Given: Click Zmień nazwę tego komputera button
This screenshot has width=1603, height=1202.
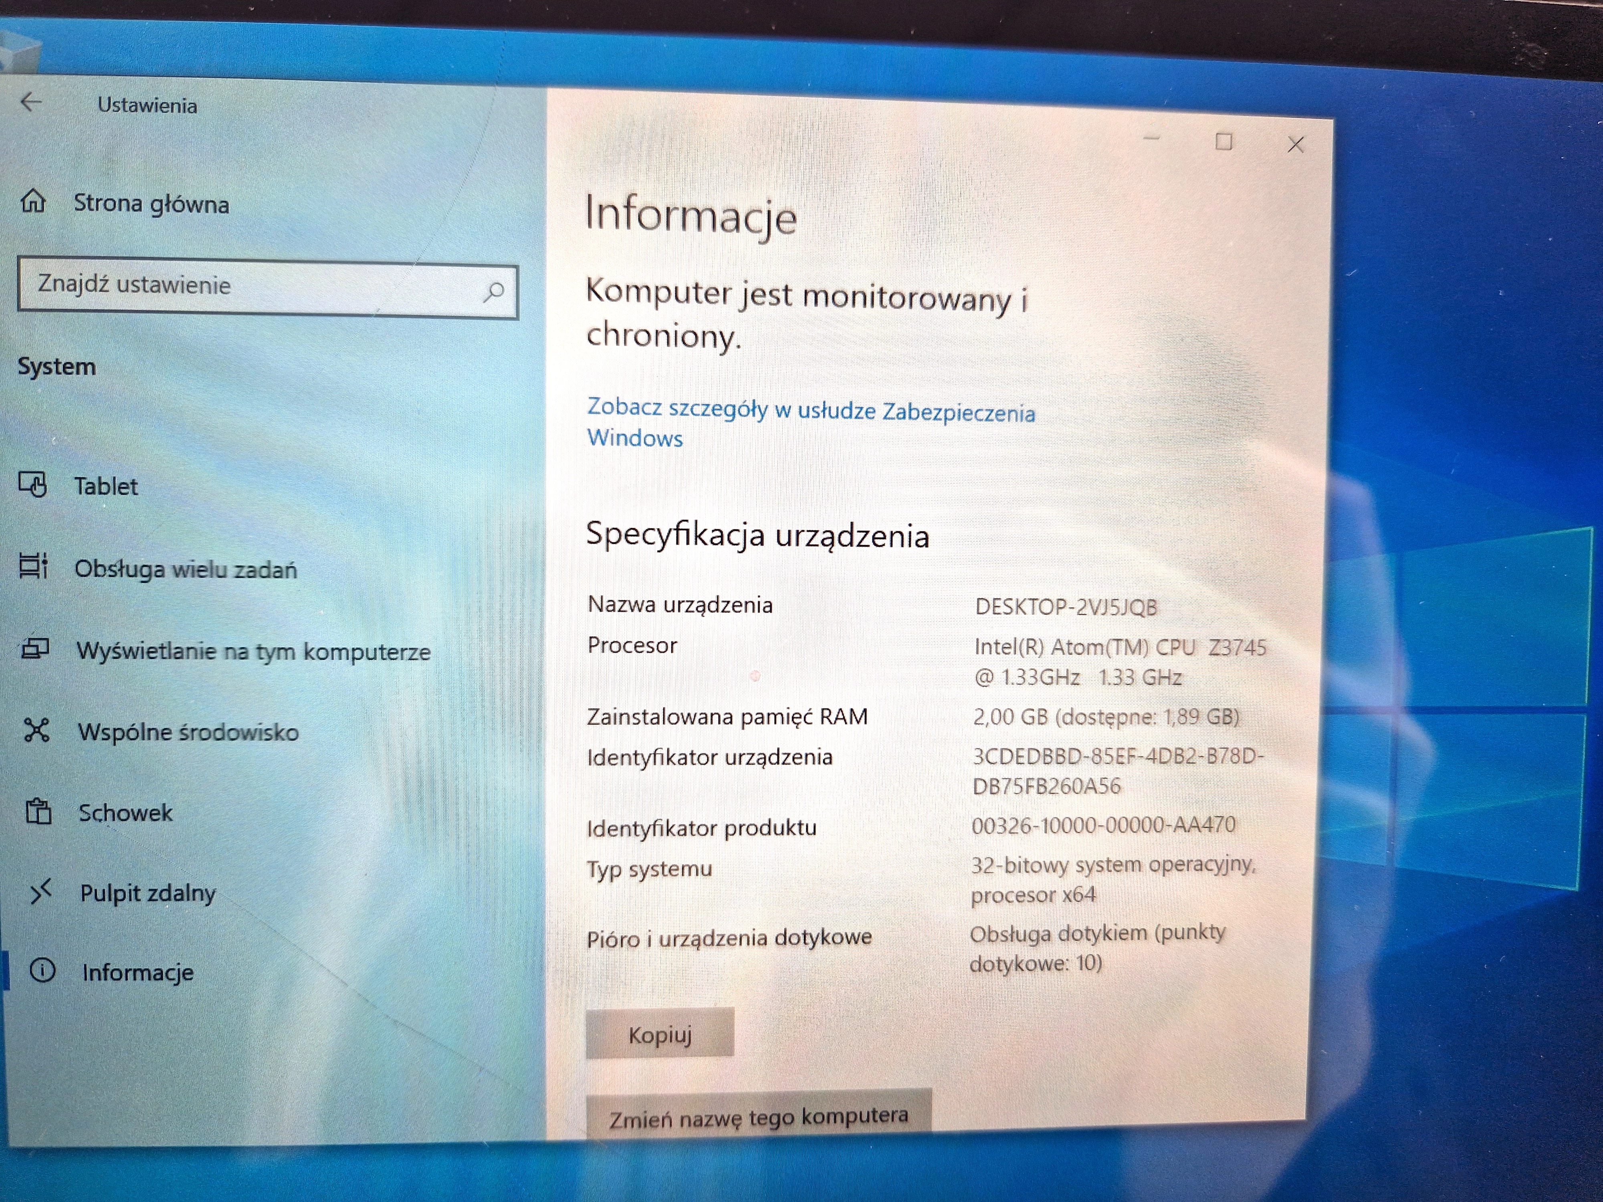Looking at the screenshot, I should 758,1117.
